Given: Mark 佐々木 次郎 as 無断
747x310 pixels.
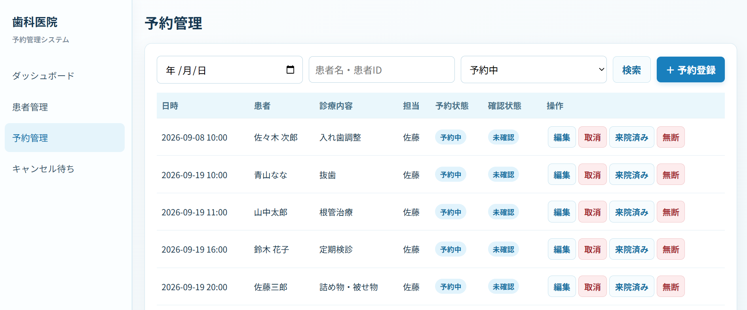Looking at the screenshot, I should [671, 137].
